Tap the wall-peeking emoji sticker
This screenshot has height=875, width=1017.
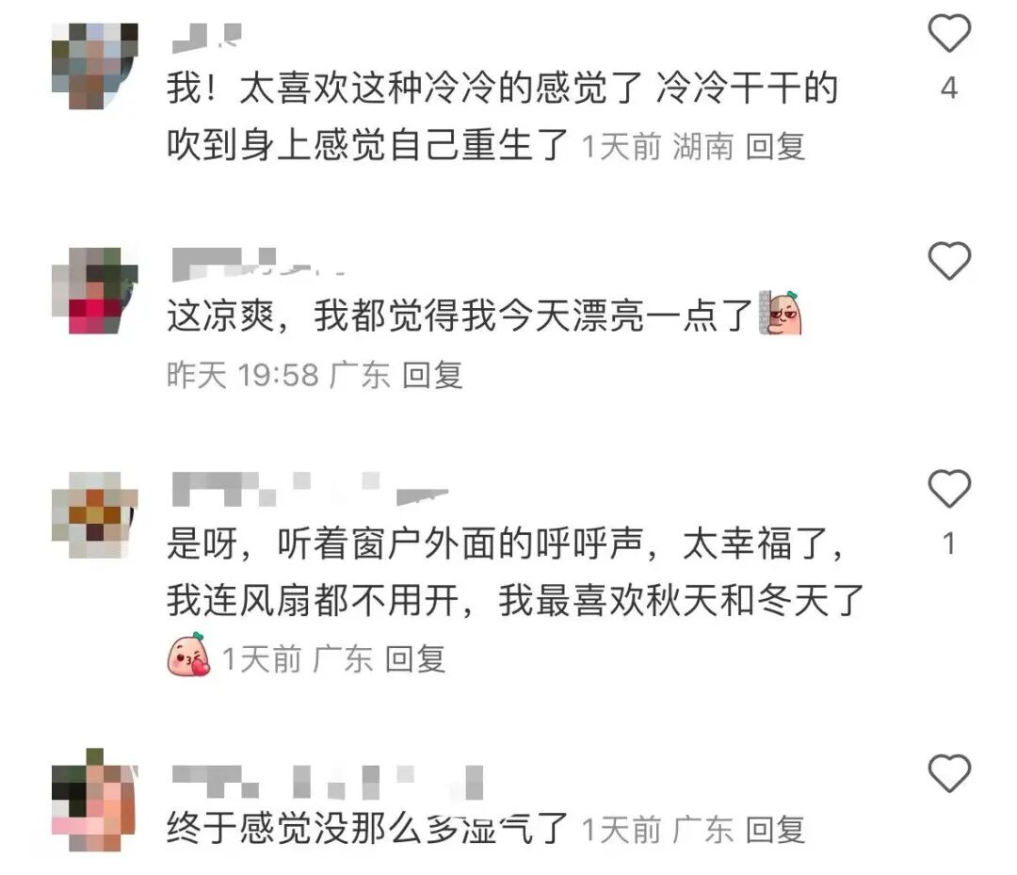coord(781,314)
